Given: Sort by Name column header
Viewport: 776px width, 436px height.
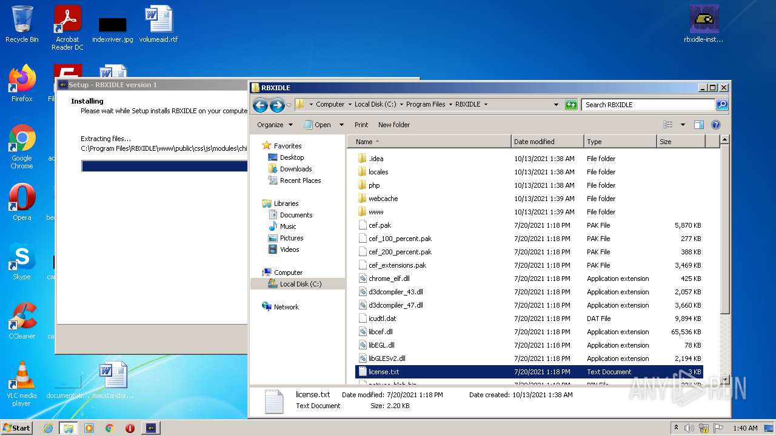Looking at the screenshot, I should pyautogui.click(x=429, y=142).
